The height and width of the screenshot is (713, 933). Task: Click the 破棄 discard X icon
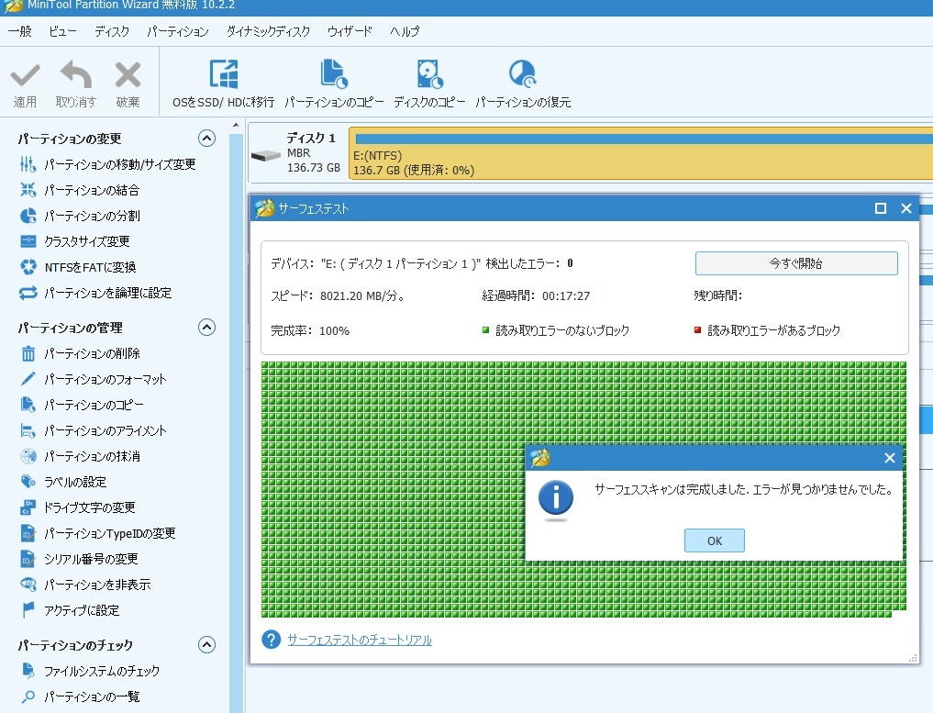click(x=128, y=77)
